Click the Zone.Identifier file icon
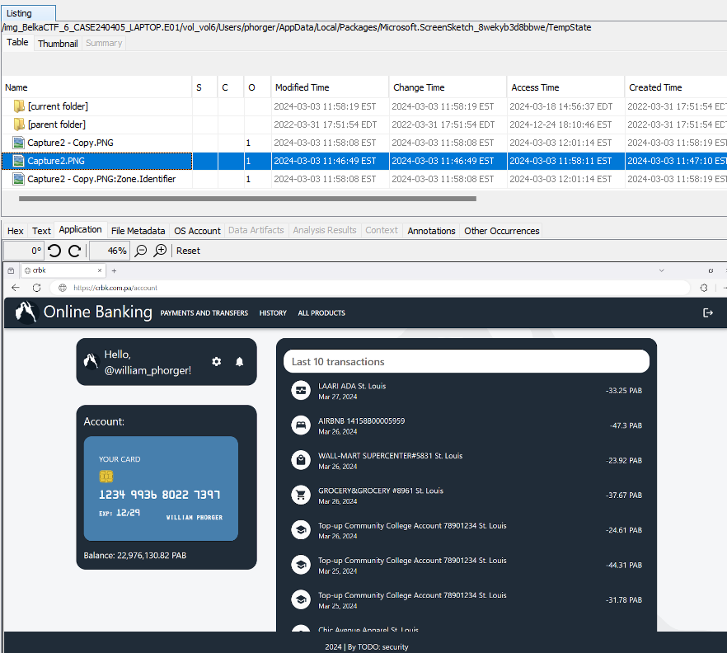Screen dimensions: 727x653 point(18,179)
